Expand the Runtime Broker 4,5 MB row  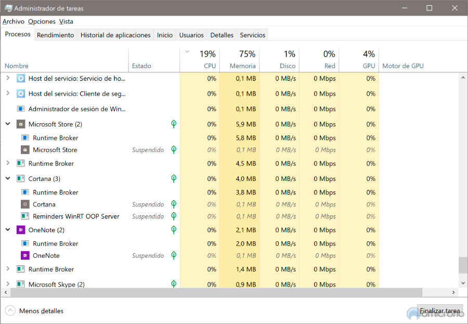pyautogui.click(x=8, y=163)
